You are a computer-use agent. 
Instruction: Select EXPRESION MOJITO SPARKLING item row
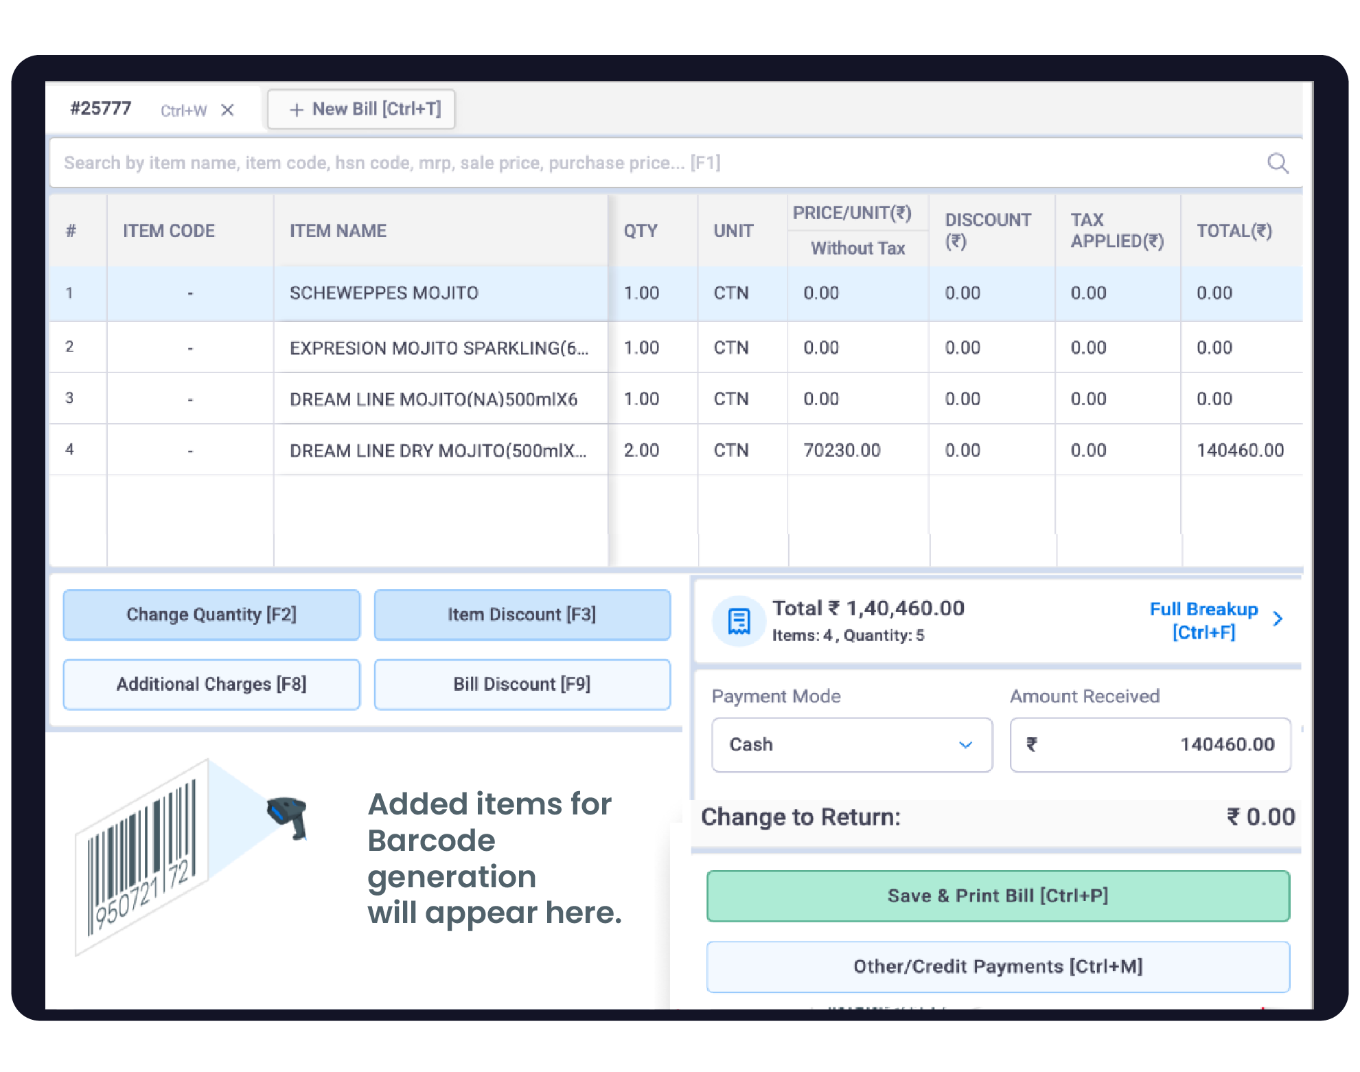676,347
